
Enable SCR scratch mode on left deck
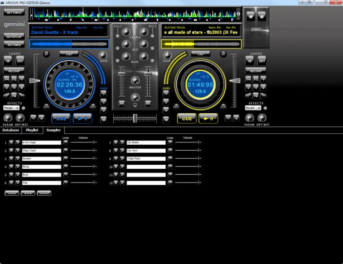[46, 107]
